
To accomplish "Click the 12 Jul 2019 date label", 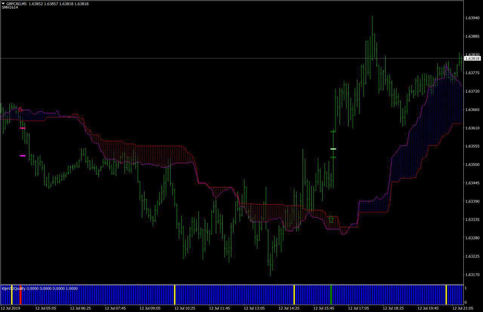I will click(11, 308).
